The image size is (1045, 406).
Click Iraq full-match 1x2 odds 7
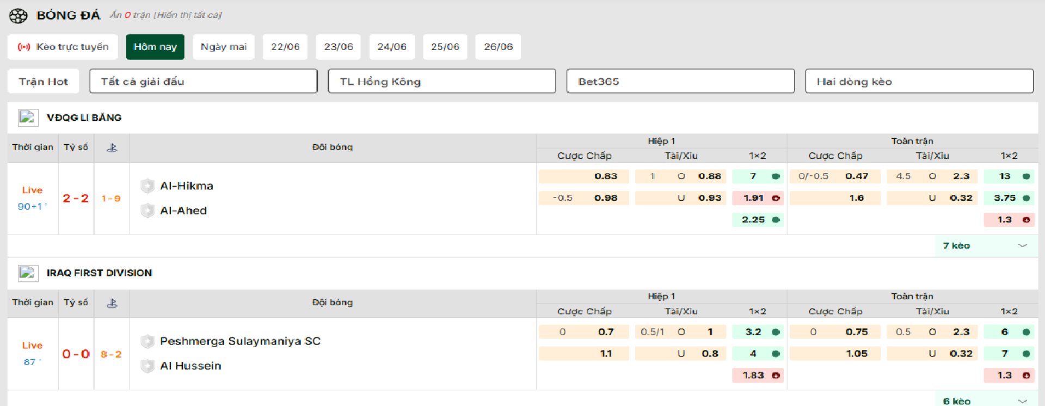(x=1009, y=354)
